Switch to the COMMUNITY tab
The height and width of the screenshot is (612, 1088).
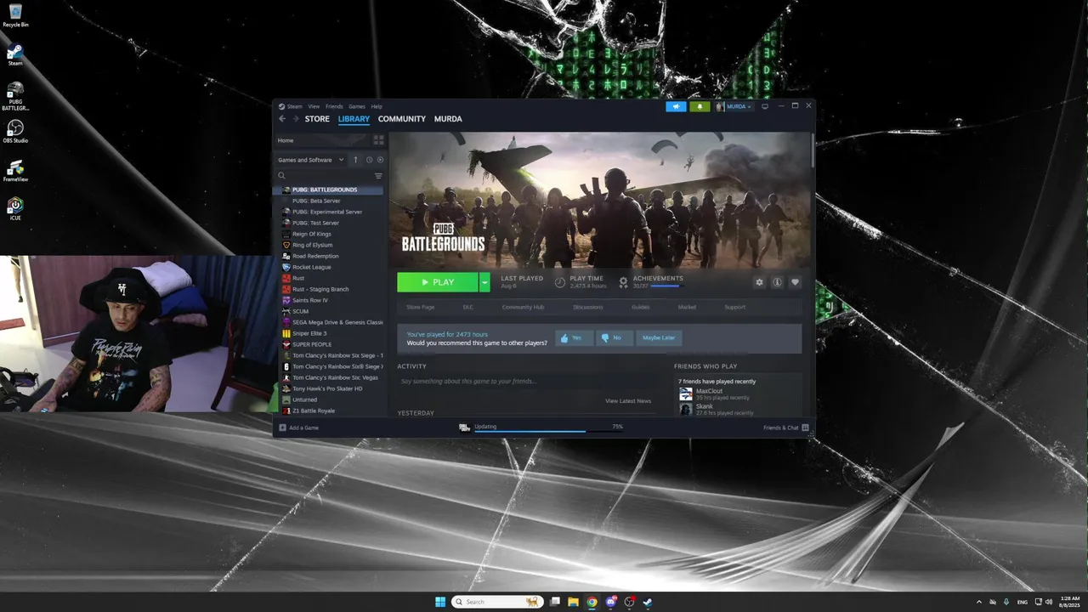(x=402, y=119)
